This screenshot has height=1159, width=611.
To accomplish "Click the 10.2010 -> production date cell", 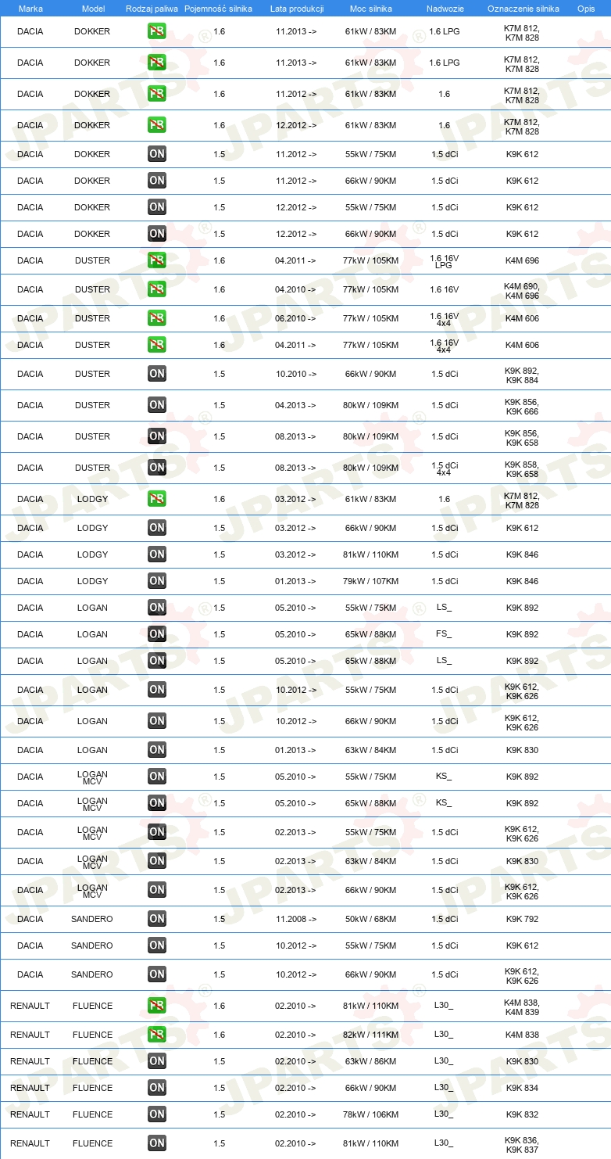I will pos(296,374).
